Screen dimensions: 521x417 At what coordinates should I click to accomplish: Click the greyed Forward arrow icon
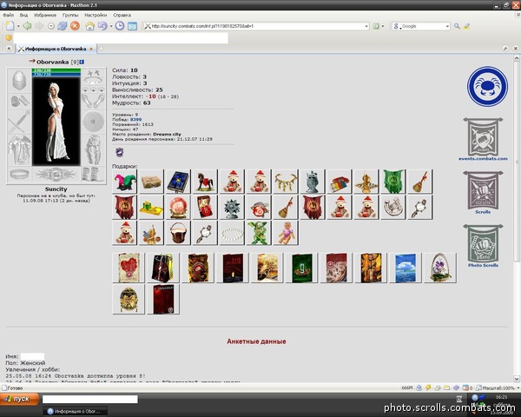point(39,26)
